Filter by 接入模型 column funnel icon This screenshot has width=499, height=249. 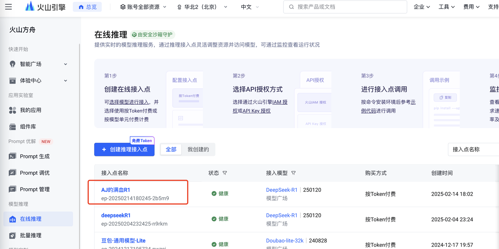coord(294,173)
